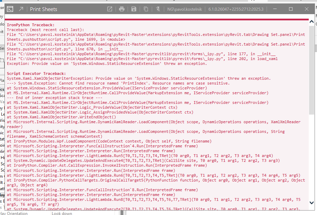Click the diagonal arrow icon beside Print Sheets
The width and height of the screenshot is (317, 215).
tap(21, 9)
